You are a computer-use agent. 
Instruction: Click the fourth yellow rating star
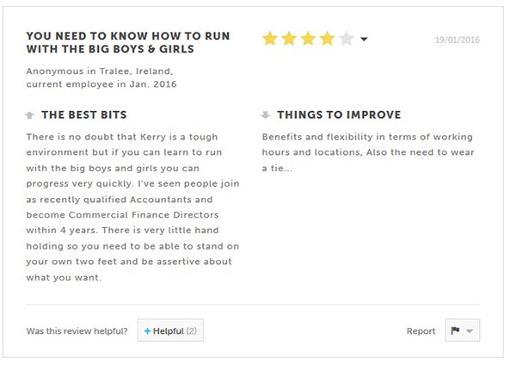(x=327, y=39)
